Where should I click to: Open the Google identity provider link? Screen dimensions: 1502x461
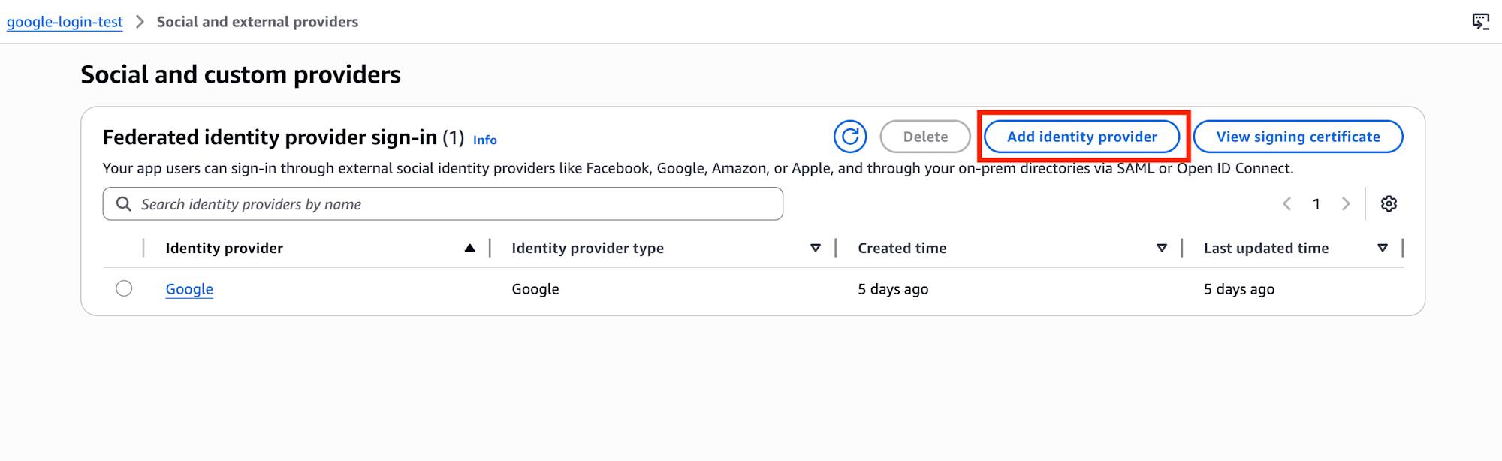[189, 289]
